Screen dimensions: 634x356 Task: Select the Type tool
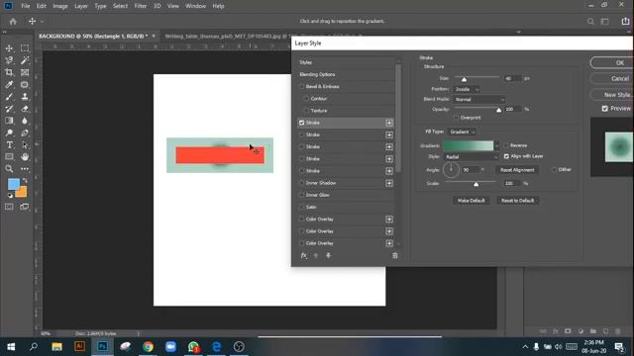9,145
